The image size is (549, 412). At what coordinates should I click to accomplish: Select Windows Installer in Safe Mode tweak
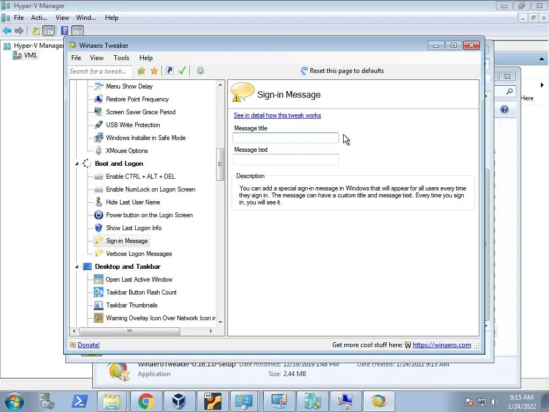pos(146,138)
